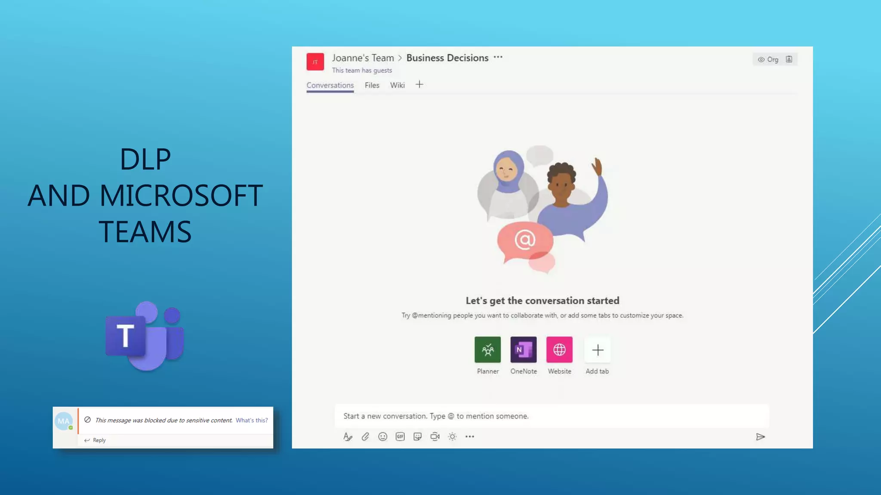The image size is (881, 495).
Task: Switch to the Conversations tab
Action: coord(330,85)
